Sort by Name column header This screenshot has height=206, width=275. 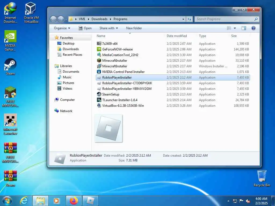click(x=130, y=36)
